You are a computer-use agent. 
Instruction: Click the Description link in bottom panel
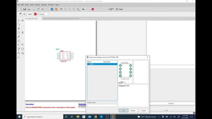click(x=30, y=104)
